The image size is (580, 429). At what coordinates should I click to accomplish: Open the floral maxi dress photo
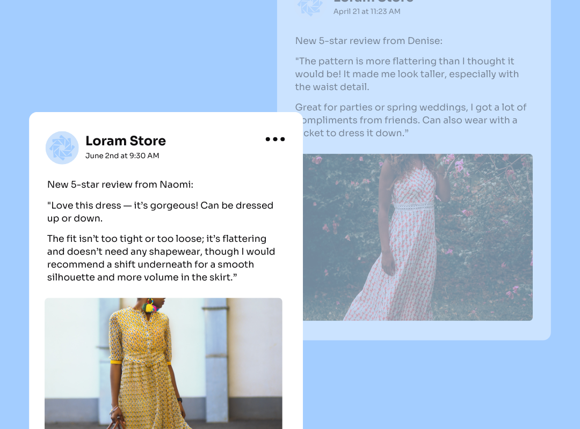(418, 237)
